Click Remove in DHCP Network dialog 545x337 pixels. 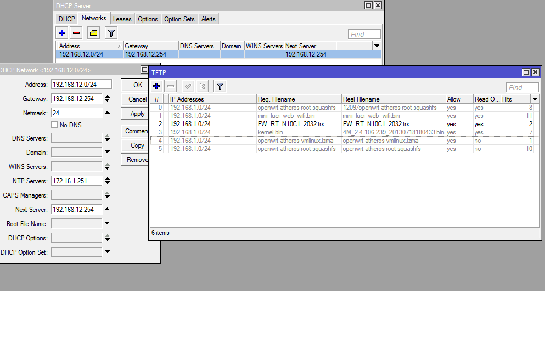[136, 160]
